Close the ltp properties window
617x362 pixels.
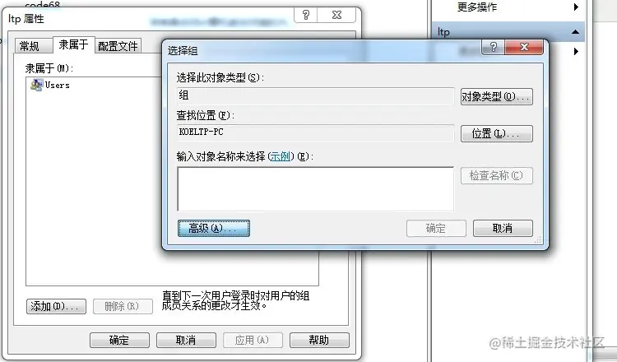(x=336, y=15)
